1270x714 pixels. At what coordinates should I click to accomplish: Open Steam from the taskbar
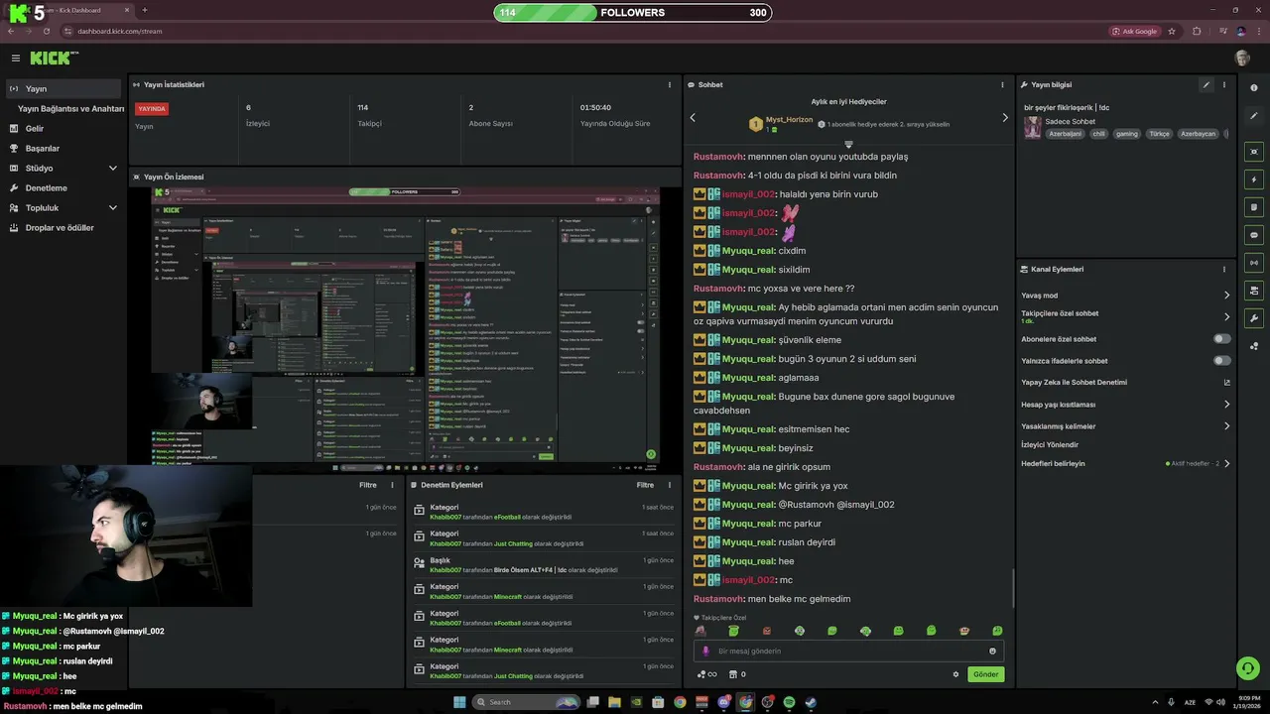811,702
